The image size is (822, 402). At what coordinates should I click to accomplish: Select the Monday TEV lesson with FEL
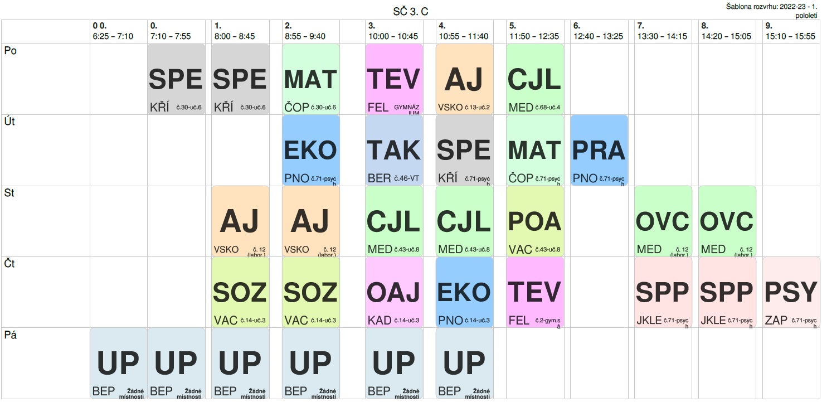[394, 79]
